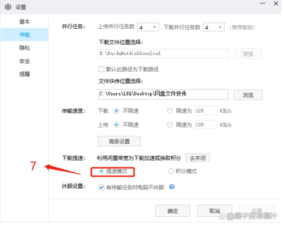This screenshot has width=283, height=226.
Task: Close the settings window
Action: pyautogui.click(x=276, y=3)
